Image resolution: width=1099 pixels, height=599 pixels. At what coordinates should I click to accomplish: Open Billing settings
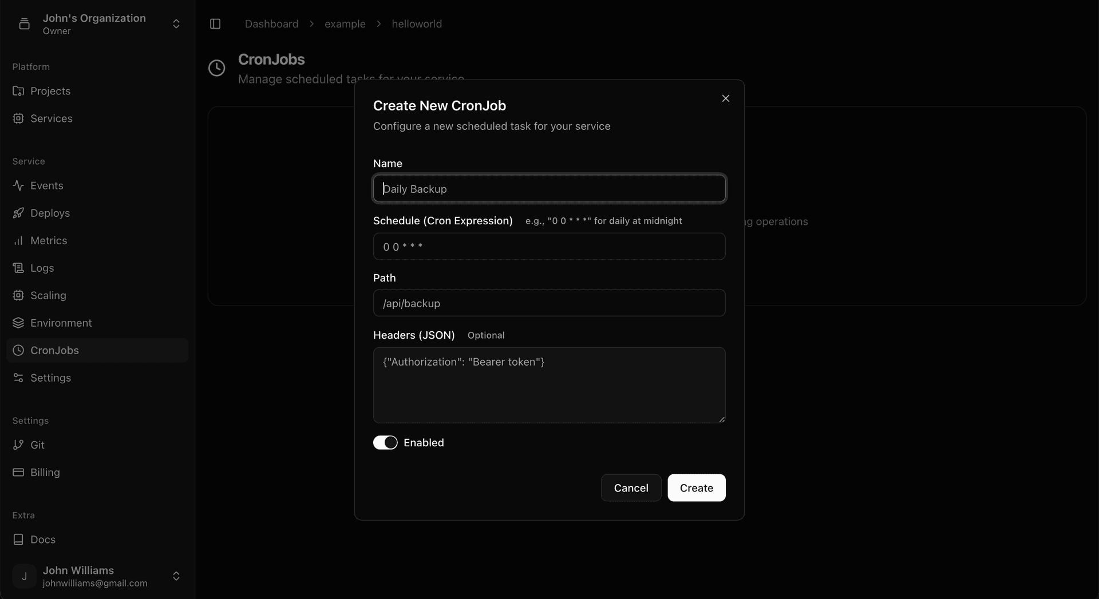[97, 473]
